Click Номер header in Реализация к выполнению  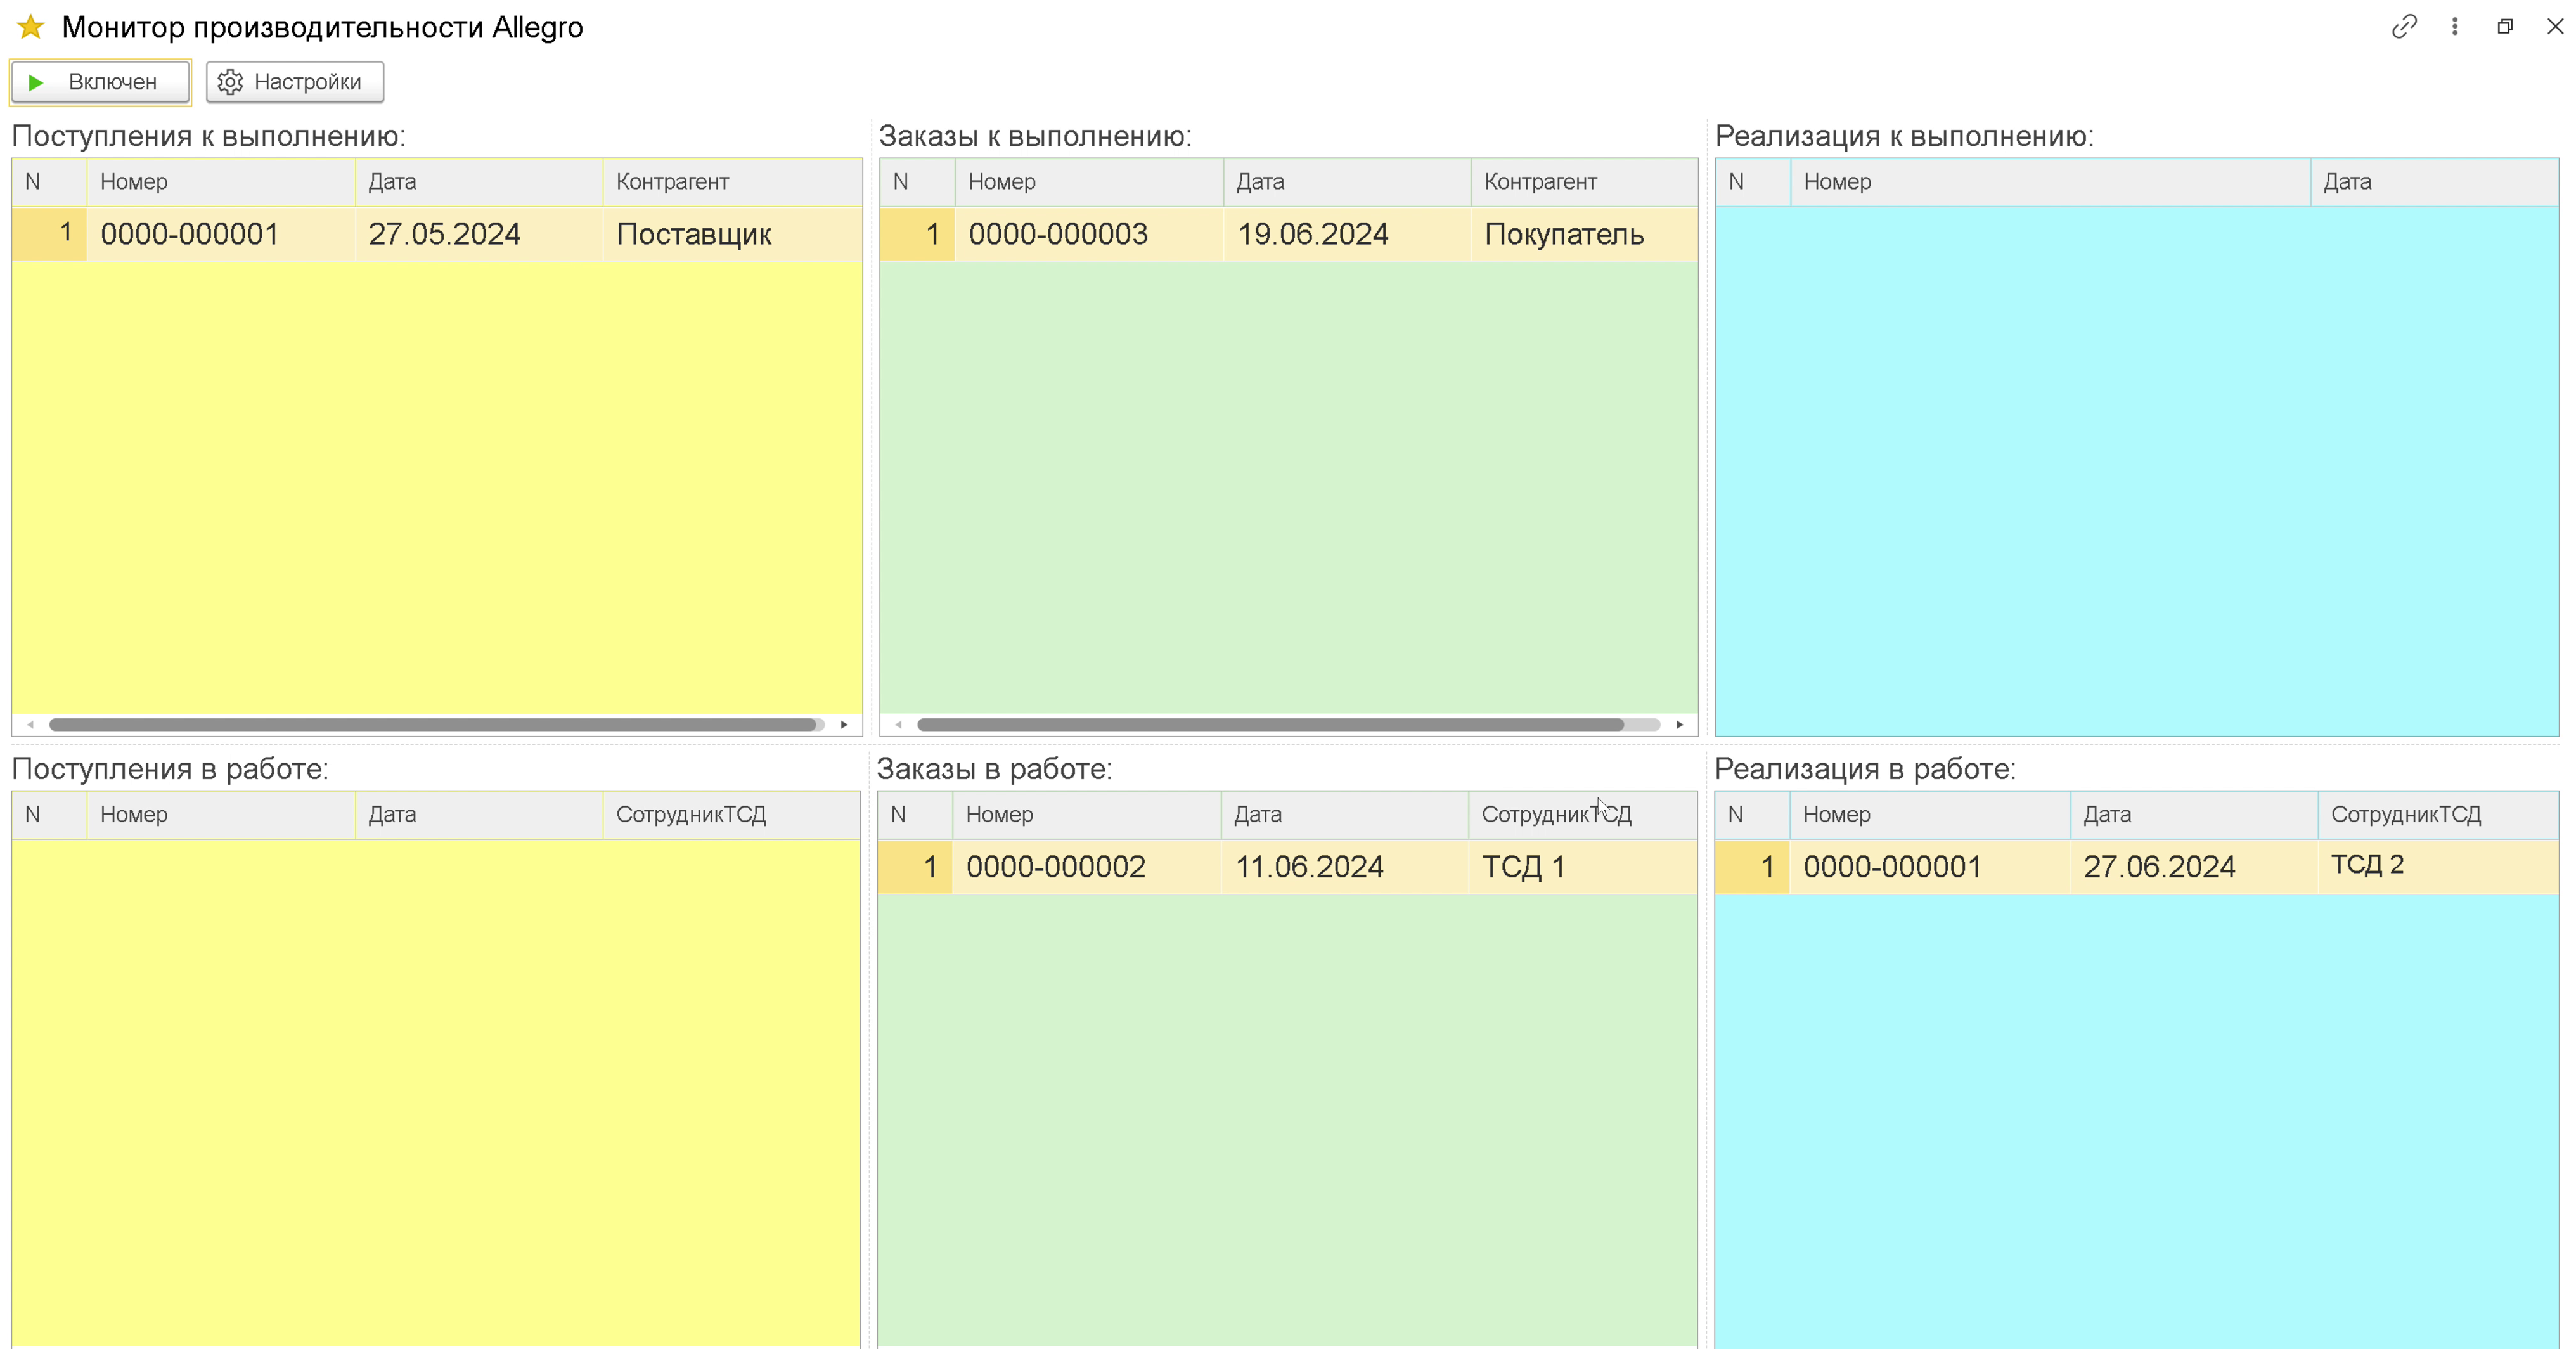2050,182
